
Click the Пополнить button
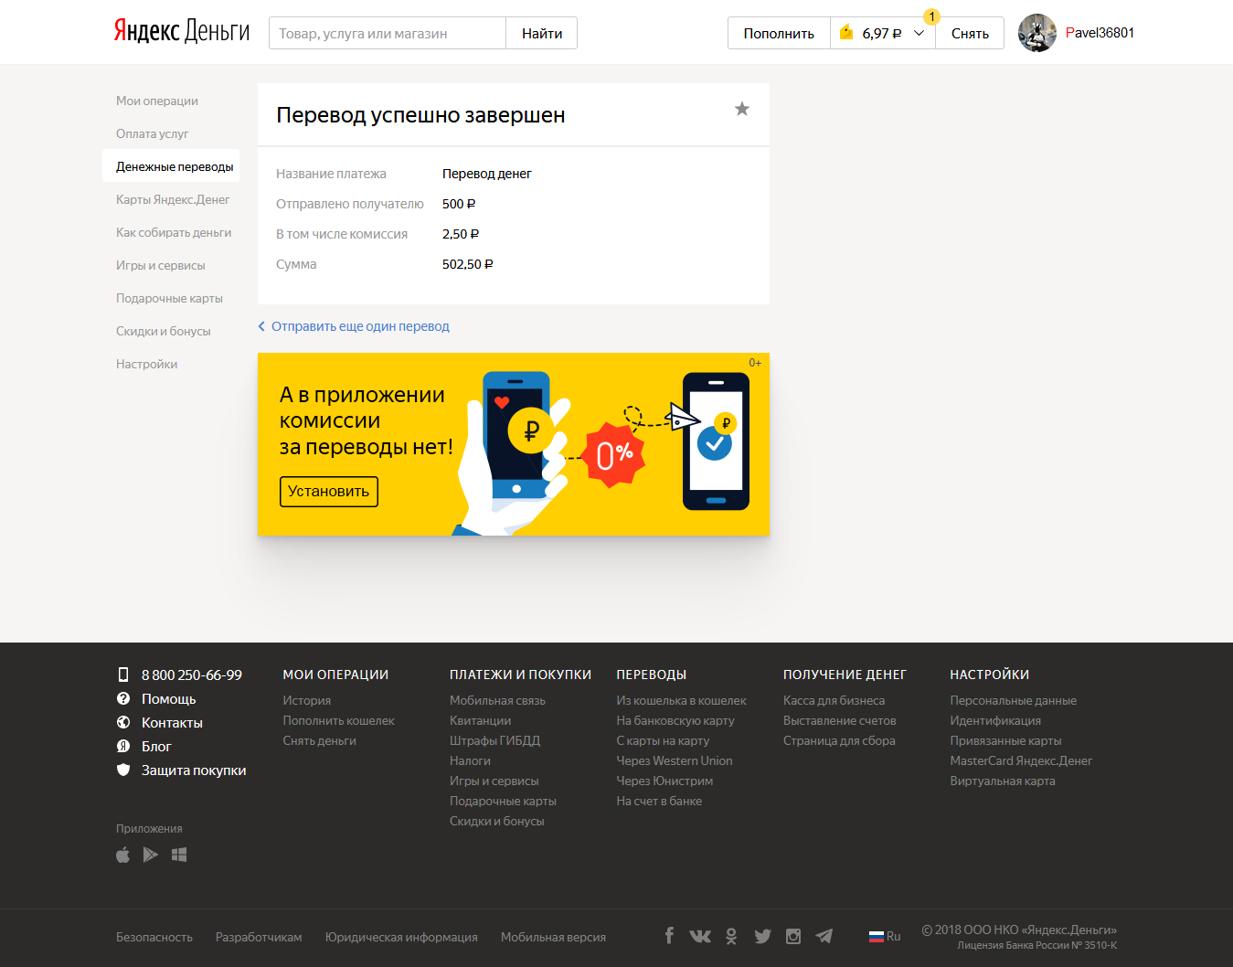coord(779,33)
